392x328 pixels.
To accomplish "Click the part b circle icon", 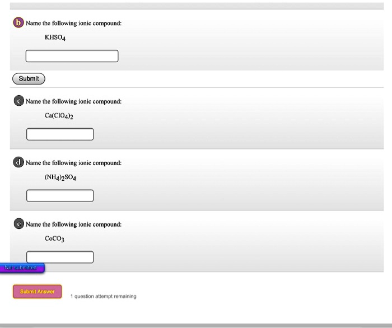I will click(18, 23).
